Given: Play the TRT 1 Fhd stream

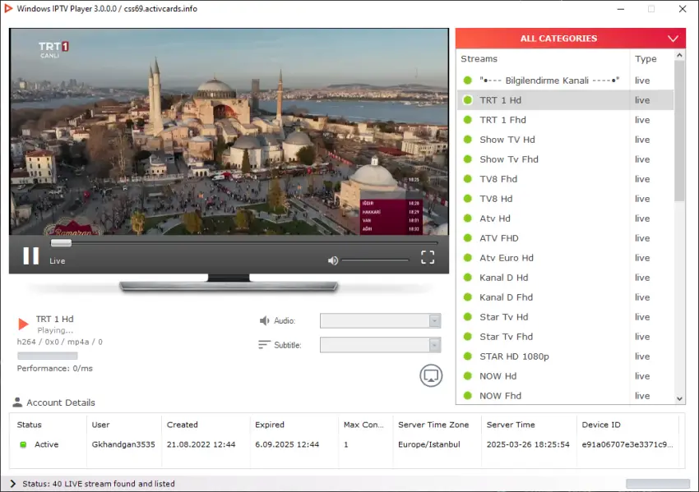Looking at the screenshot, I should point(565,120).
